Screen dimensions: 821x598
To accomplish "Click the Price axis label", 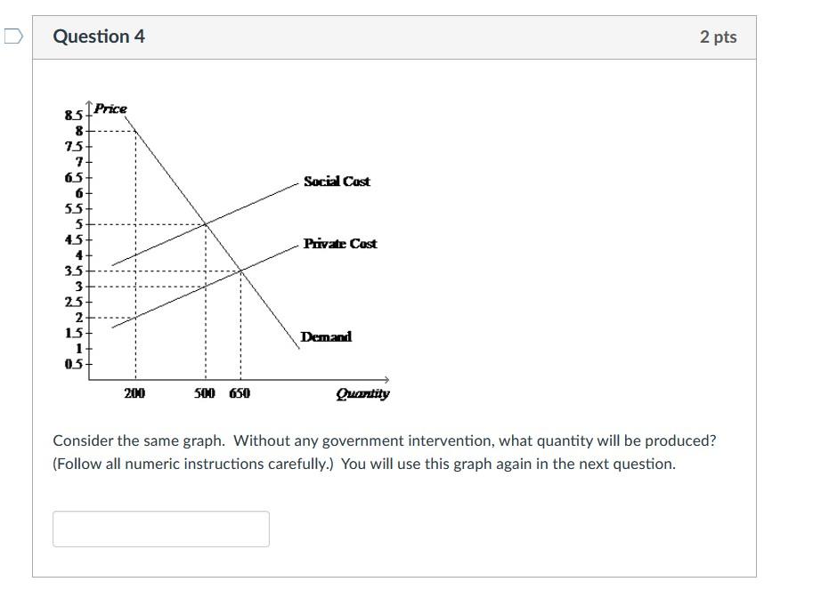I will coord(110,106).
